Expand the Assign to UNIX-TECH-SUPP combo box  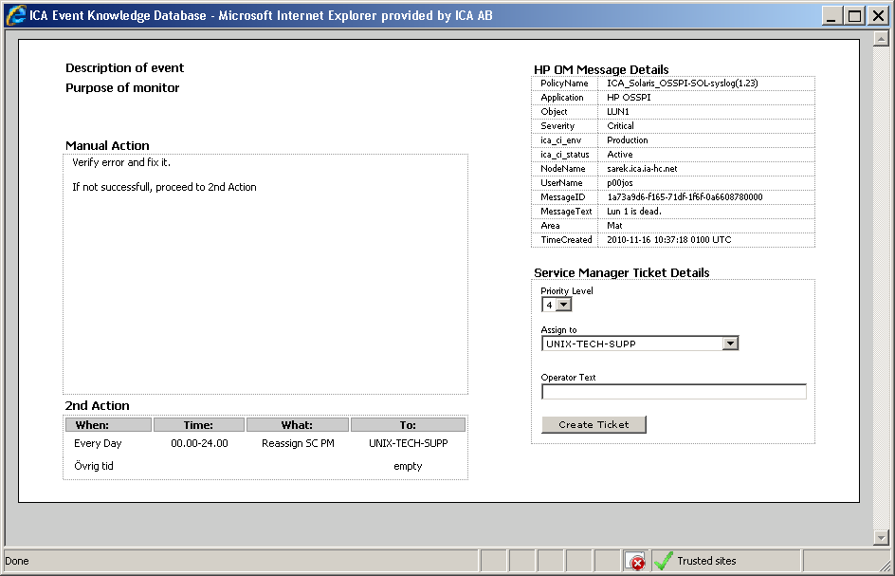pos(730,344)
